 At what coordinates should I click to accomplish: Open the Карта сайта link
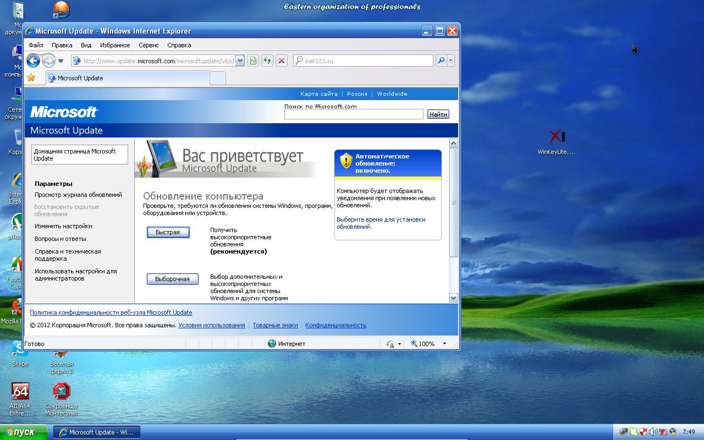pos(319,94)
